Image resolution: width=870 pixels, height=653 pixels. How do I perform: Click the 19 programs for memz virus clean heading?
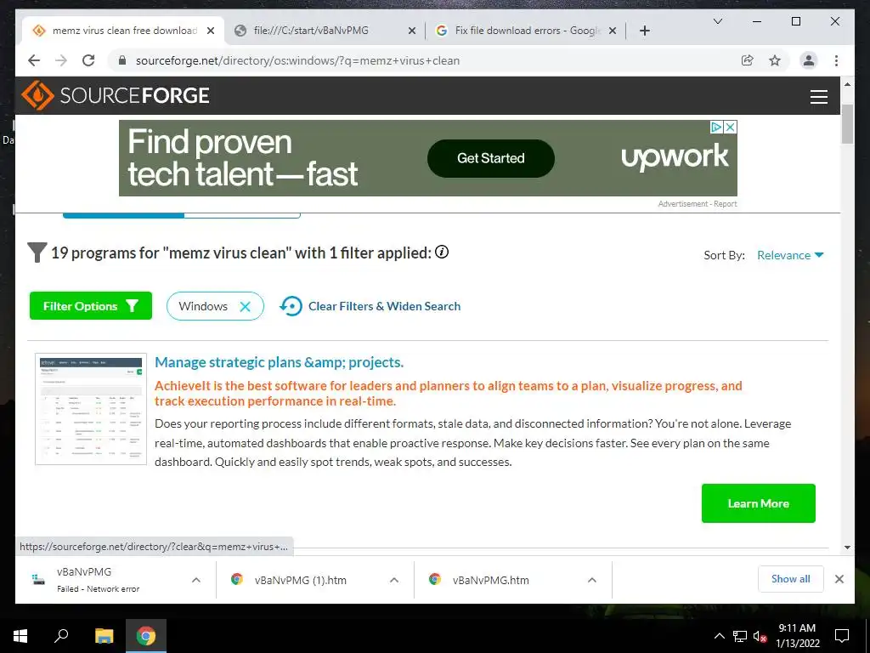click(x=240, y=253)
